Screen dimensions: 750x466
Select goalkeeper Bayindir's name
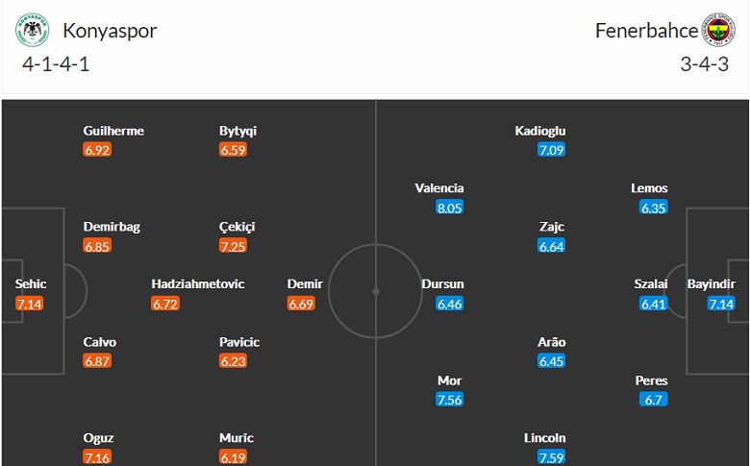(x=712, y=284)
